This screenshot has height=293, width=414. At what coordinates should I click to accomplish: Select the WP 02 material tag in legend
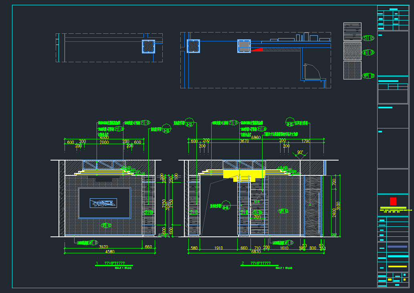[368, 76]
